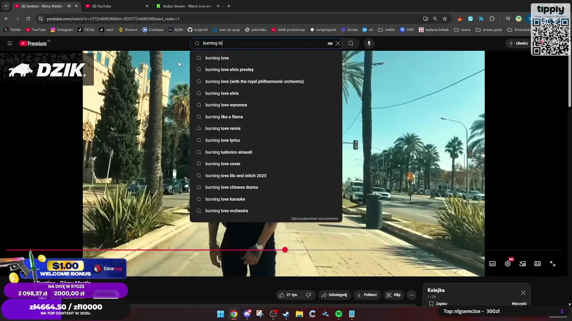This screenshot has height=321, width=572.
Task: Open the Binance bookmark
Action: pyautogui.click(x=128, y=30)
